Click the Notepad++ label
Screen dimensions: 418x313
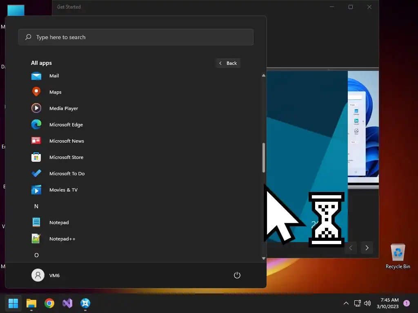click(62, 239)
